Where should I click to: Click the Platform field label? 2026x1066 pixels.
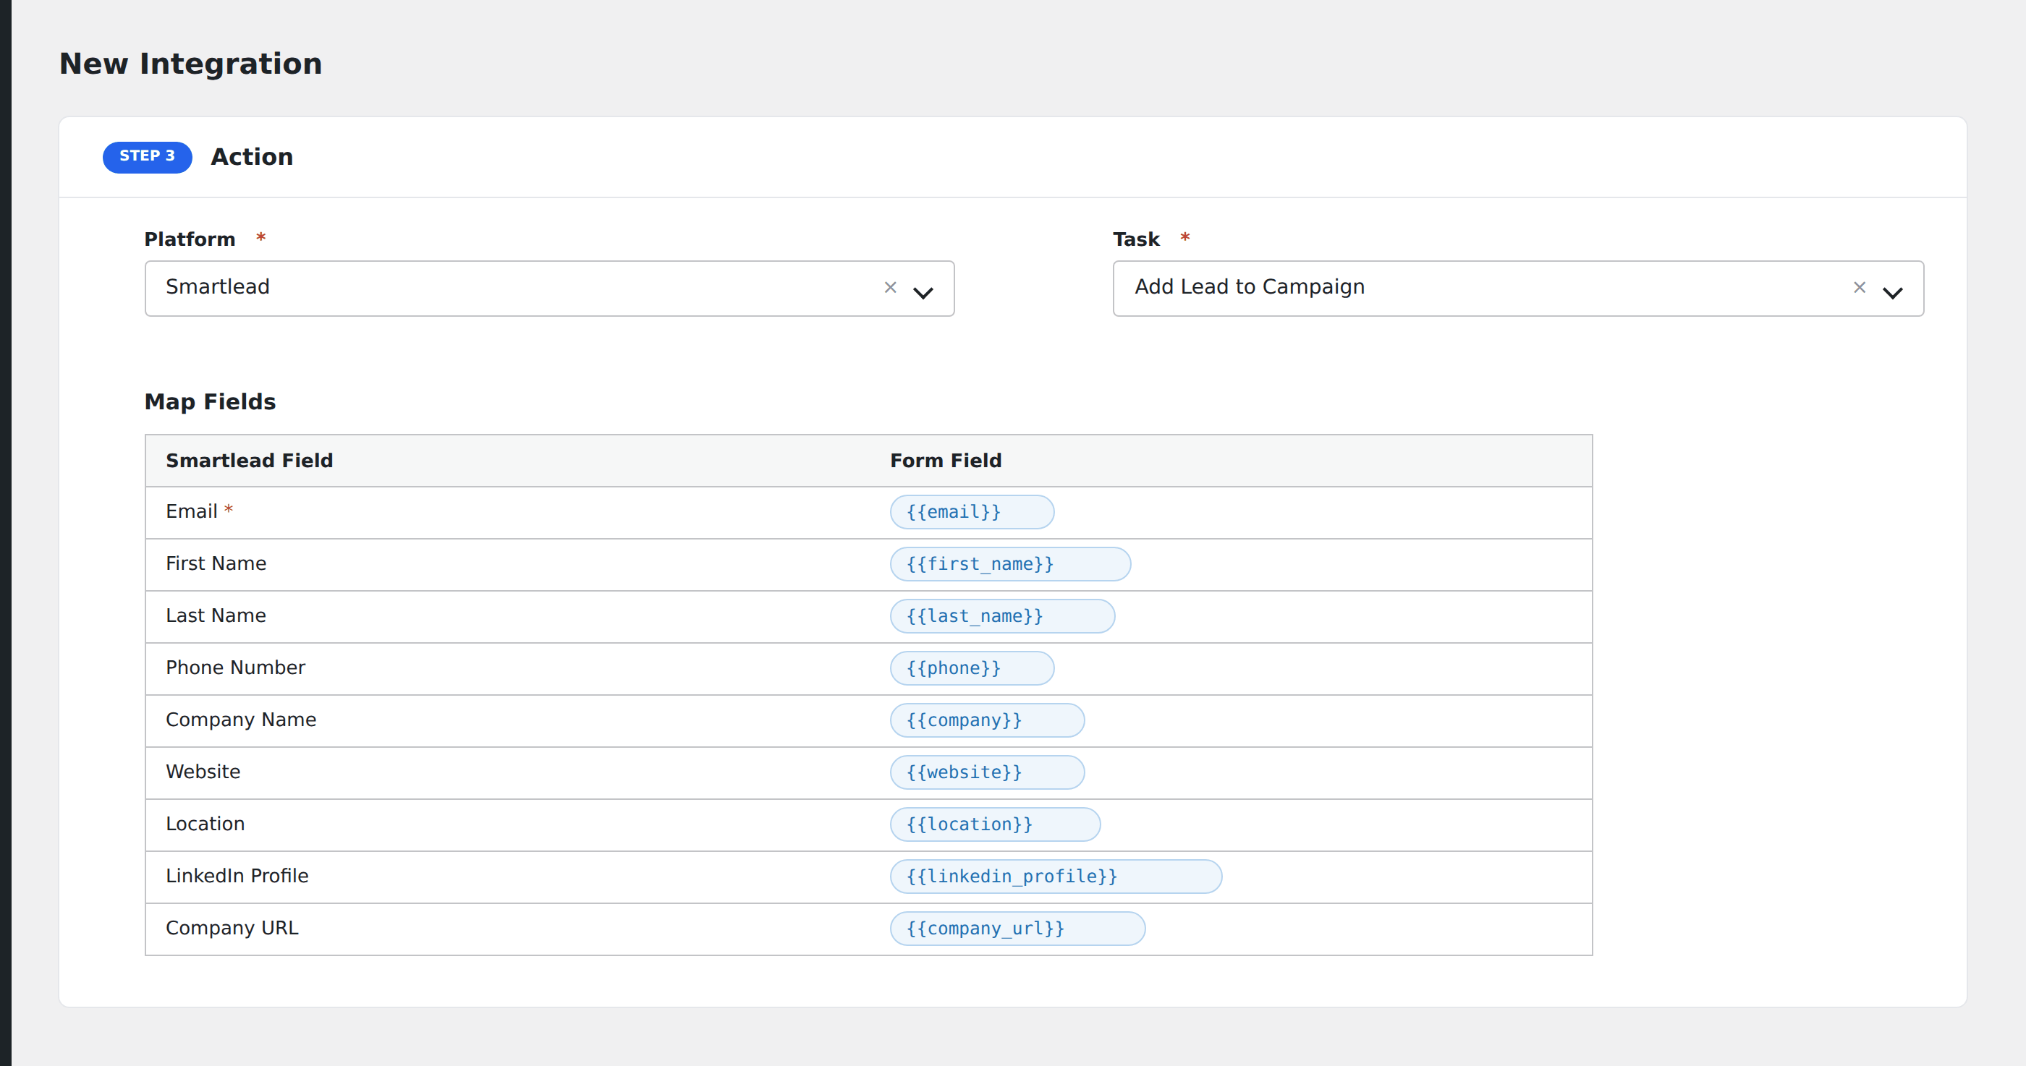[x=190, y=239]
